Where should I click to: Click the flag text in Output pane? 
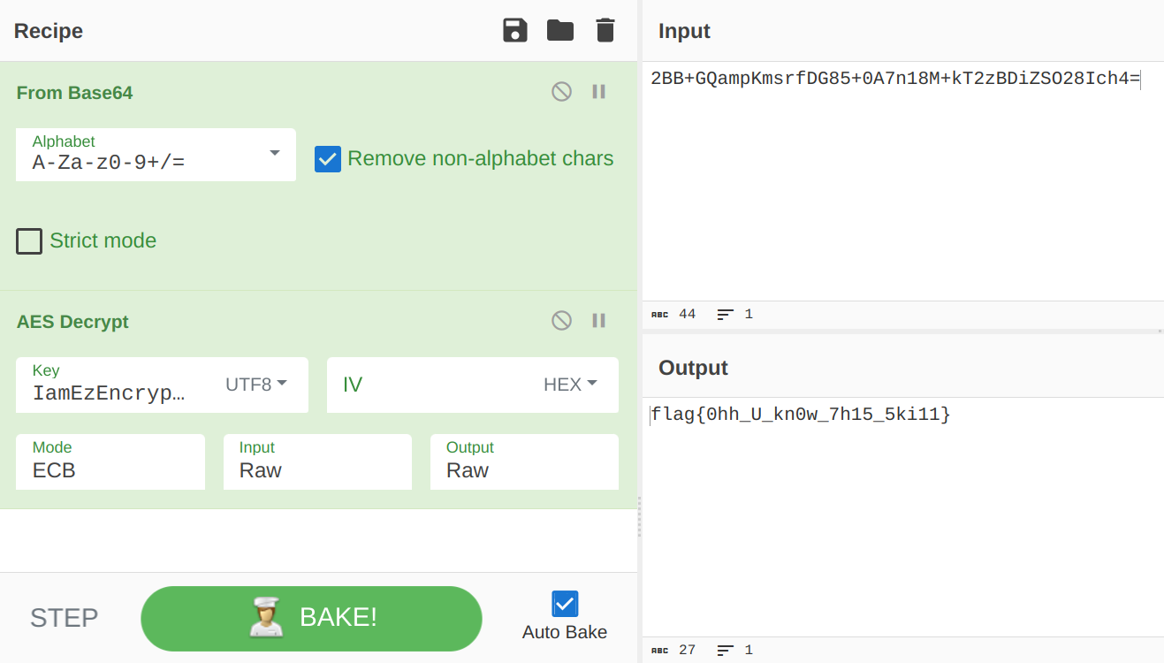click(801, 415)
